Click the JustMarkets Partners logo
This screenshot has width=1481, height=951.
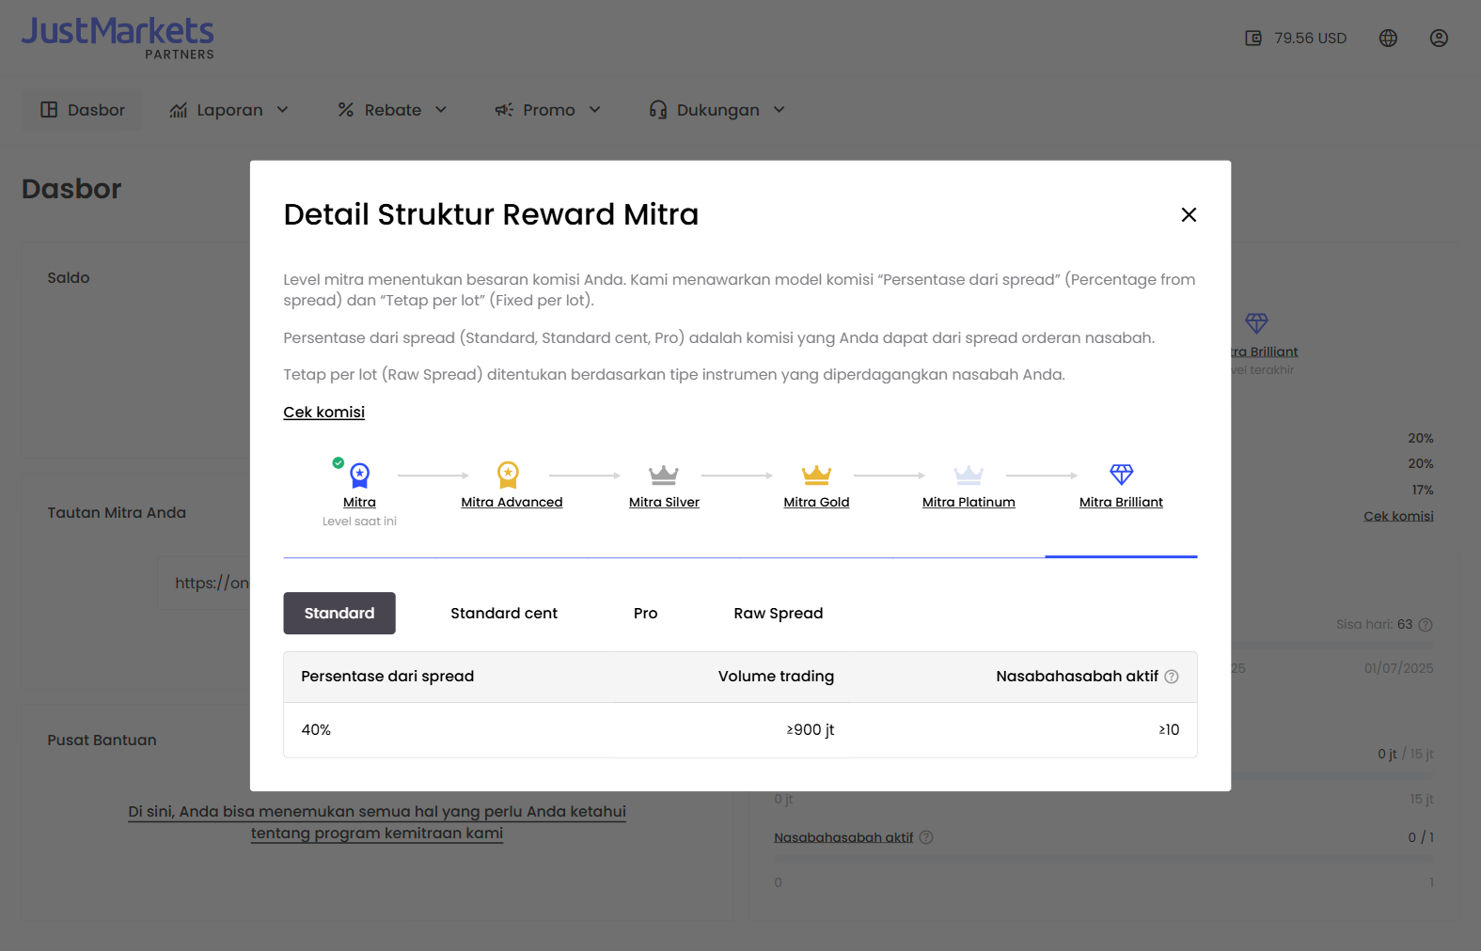tap(118, 39)
